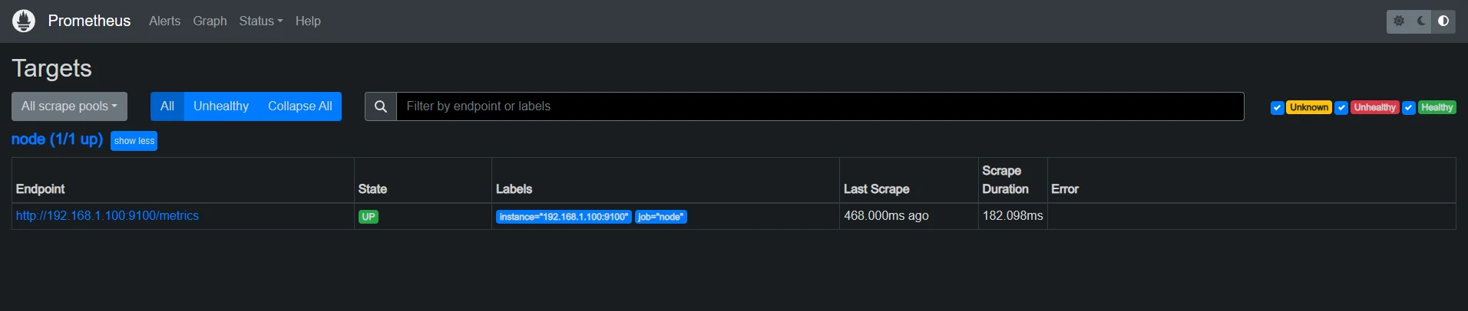Click the Collapse All button
The image size is (1468, 311).
[x=300, y=106]
